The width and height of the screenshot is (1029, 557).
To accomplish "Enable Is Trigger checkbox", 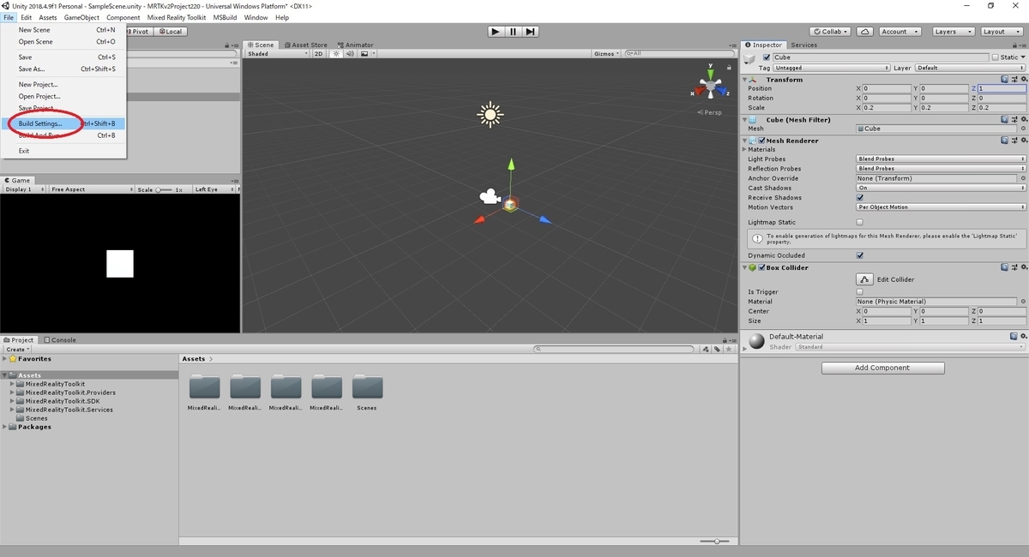I will click(860, 292).
